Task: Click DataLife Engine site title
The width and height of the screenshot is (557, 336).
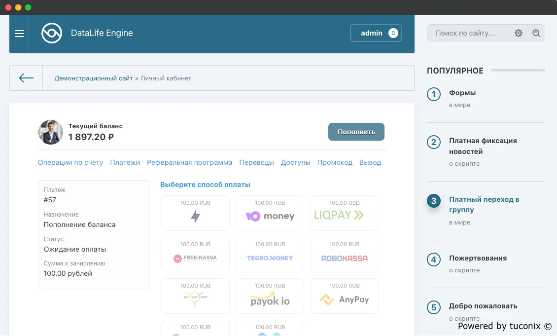Action: coord(102,33)
